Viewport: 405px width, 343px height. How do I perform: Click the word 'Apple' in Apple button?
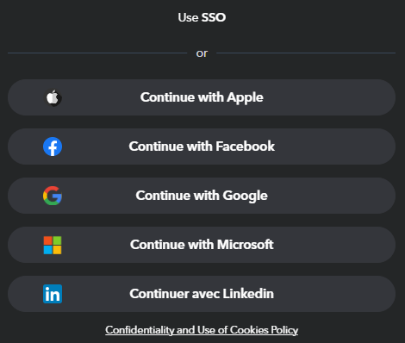pyautogui.click(x=245, y=98)
